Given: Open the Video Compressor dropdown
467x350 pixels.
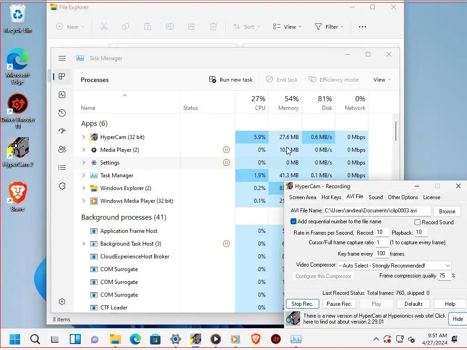Looking at the screenshot, I should tap(394, 266).
